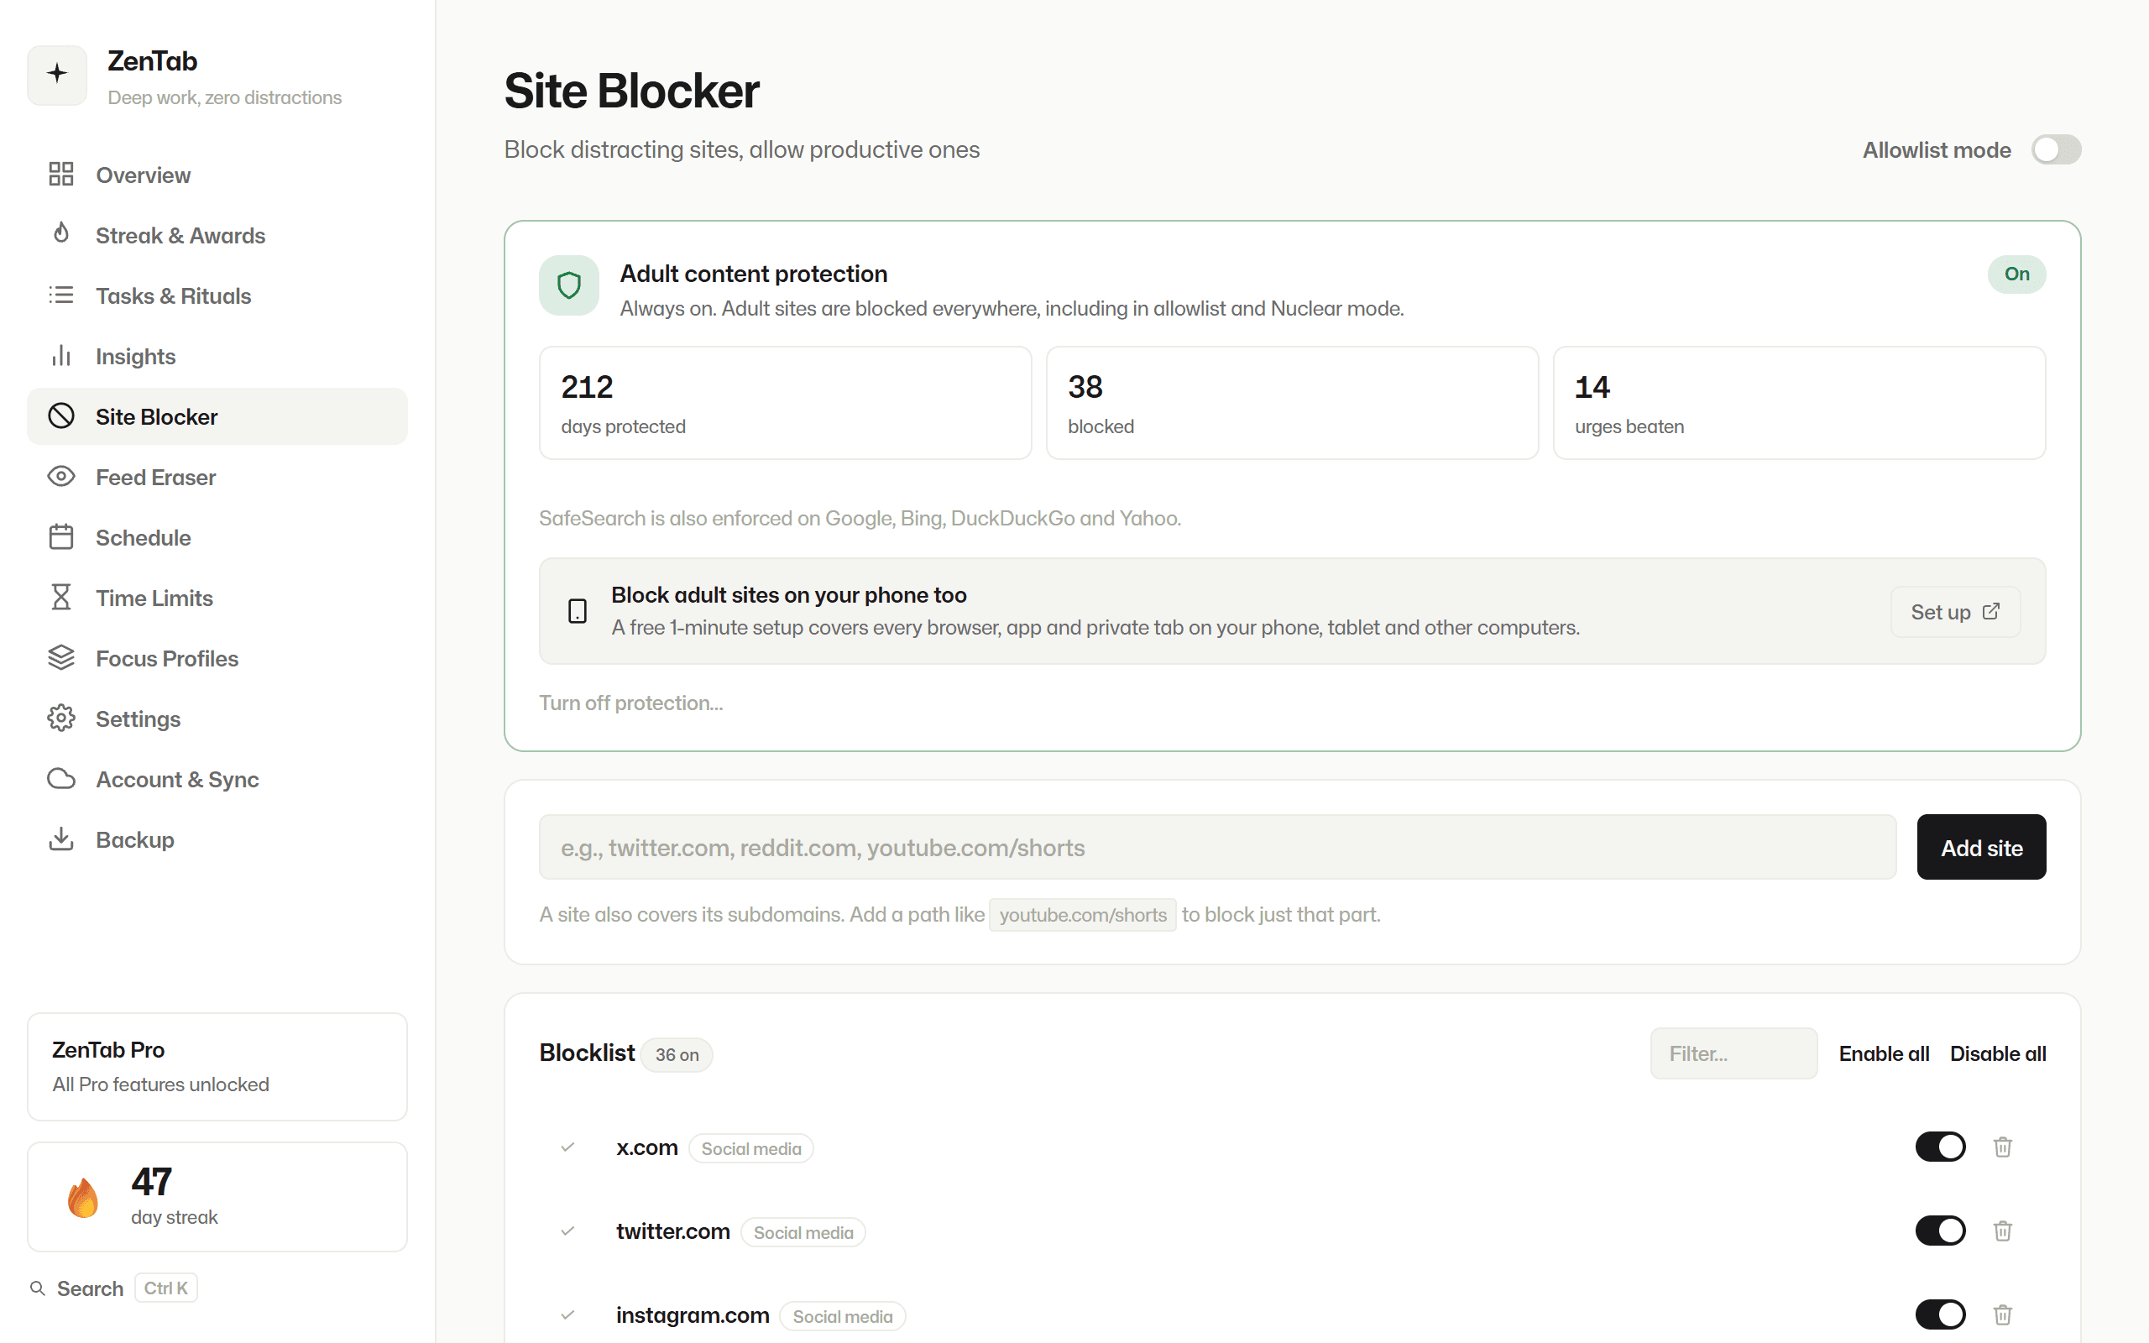Click the Account & Sync cloud icon
This screenshot has width=2149, height=1343.
tap(61, 779)
